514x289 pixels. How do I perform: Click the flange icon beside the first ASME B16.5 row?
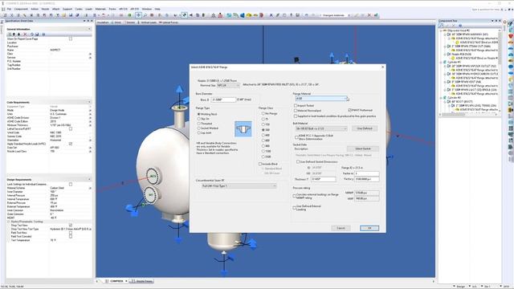pyautogui.click(x=453, y=39)
